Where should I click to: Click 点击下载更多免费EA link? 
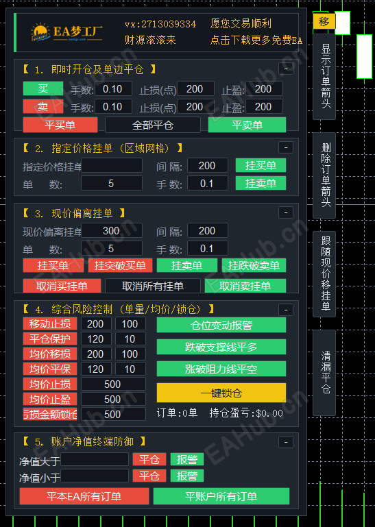[256, 40]
